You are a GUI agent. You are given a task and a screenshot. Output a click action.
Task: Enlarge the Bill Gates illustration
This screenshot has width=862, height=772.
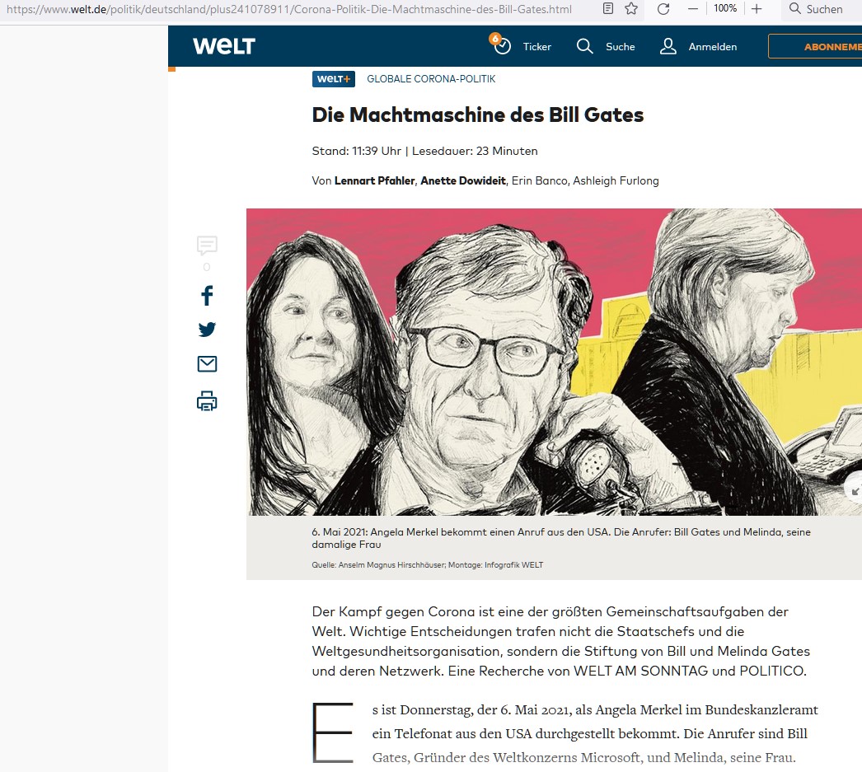click(x=855, y=491)
